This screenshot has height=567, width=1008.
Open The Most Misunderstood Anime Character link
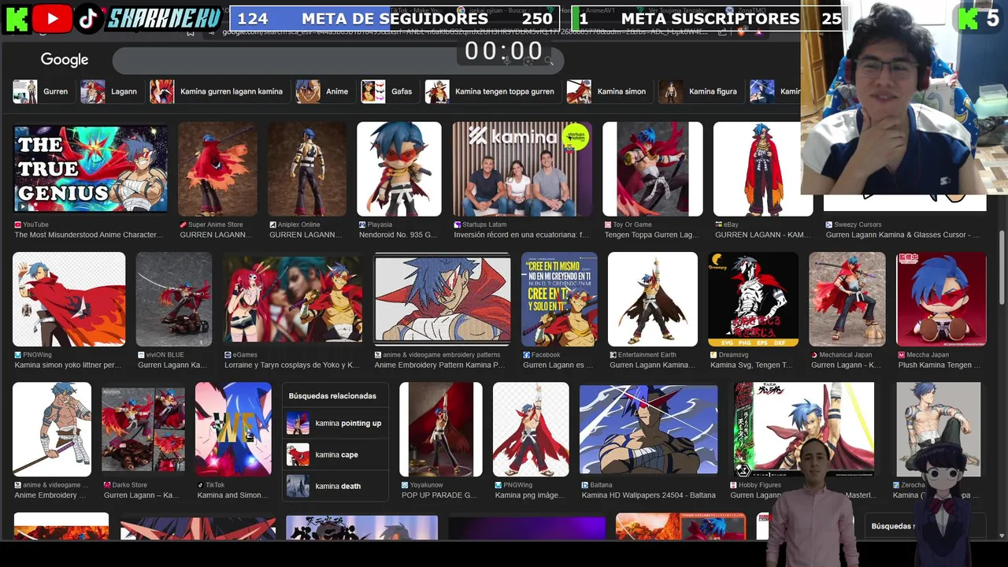coord(89,235)
